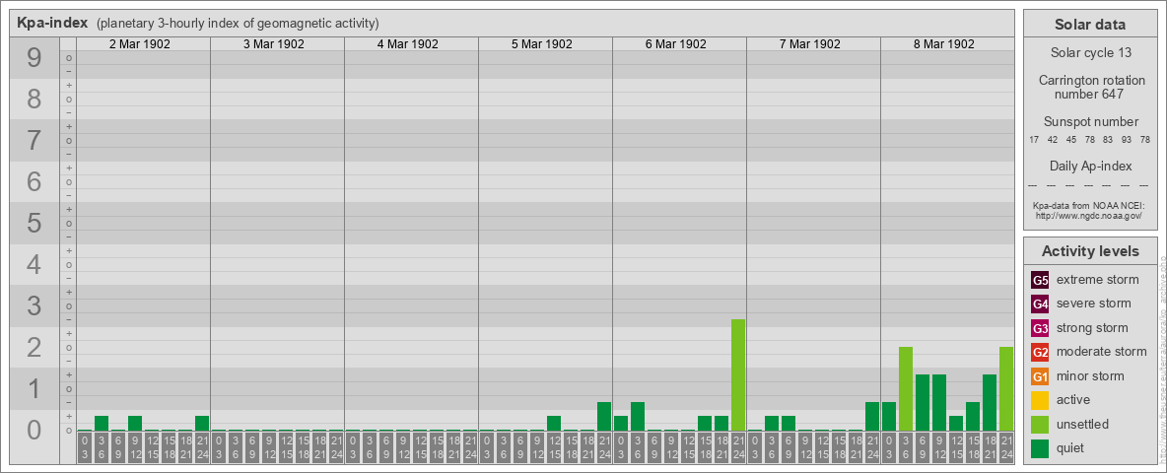Click the G4 severe storm color swatch
Image resolution: width=1167 pixels, height=473 pixels.
pos(1040,304)
